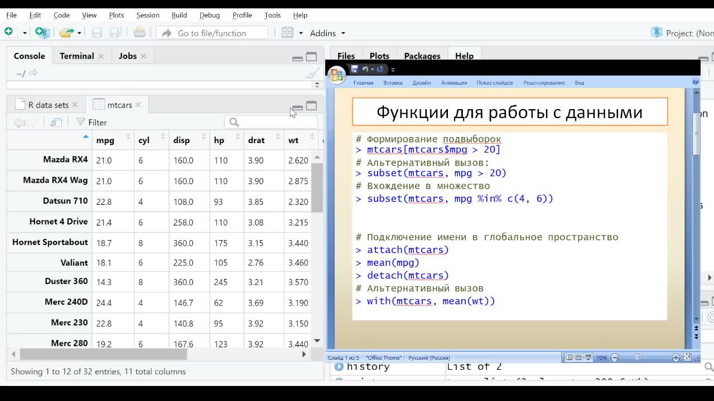Open the Packages tab
The width and height of the screenshot is (714, 401).
coord(422,56)
